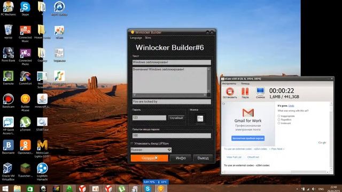
Task: Click the oCam ad panel horizontal scrollbar
Action: pos(276,172)
